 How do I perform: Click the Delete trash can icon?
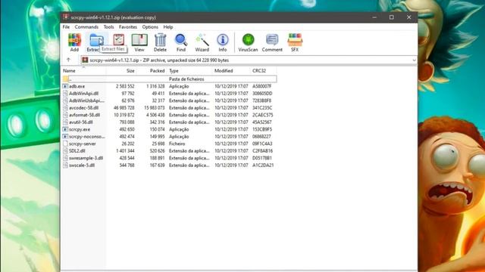160,42
